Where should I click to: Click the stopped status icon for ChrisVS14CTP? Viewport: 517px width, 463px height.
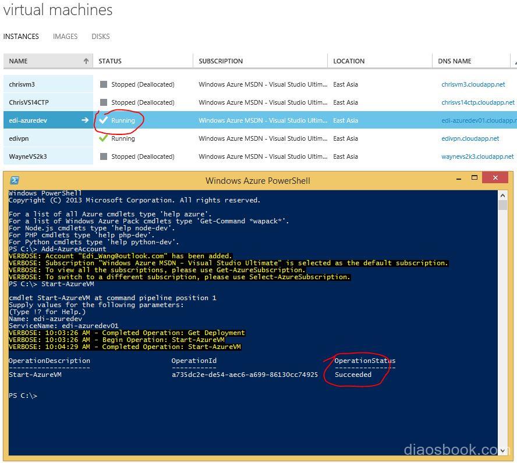pos(104,102)
